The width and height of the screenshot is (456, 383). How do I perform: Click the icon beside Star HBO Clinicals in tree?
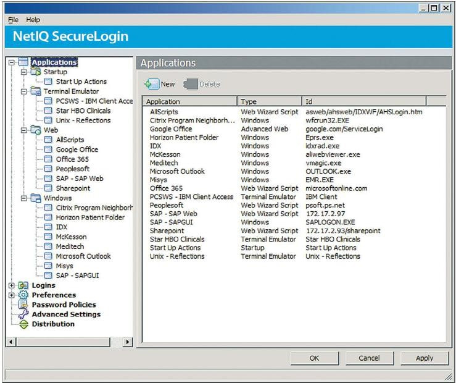pos(48,111)
